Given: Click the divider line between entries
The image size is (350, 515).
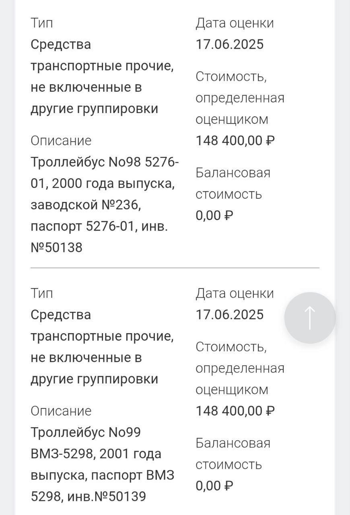Looking at the screenshot, I should coord(175,268).
